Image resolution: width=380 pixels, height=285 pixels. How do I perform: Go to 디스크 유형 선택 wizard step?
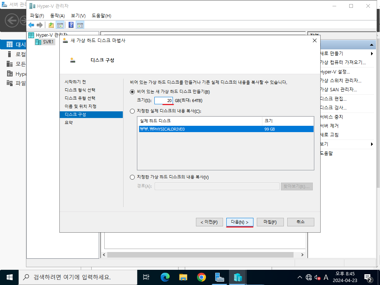pyautogui.click(x=80, y=98)
